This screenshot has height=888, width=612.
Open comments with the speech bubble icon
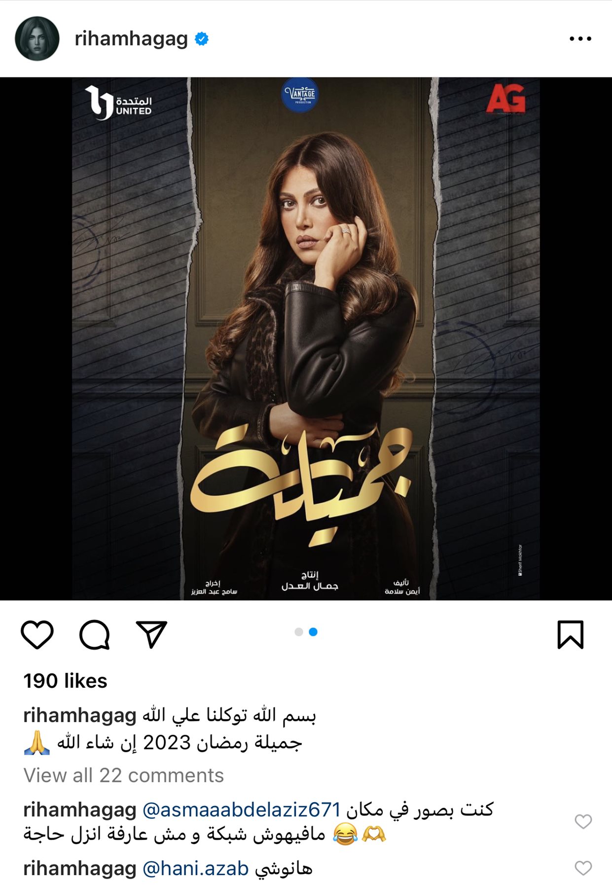(94, 634)
